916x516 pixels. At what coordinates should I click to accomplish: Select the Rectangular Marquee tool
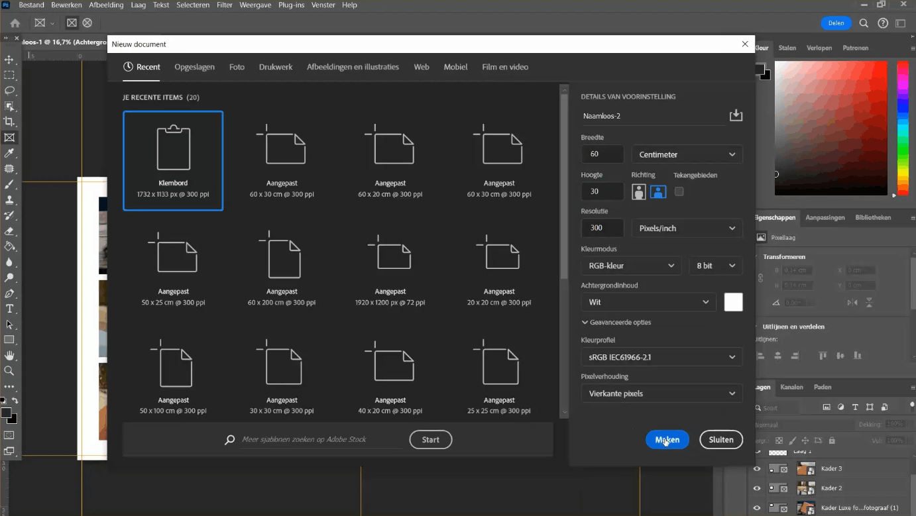[9, 76]
